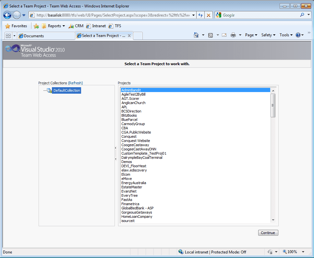Open the Tools menu
This screenshot has height=258, width=314.
(286, 35)
